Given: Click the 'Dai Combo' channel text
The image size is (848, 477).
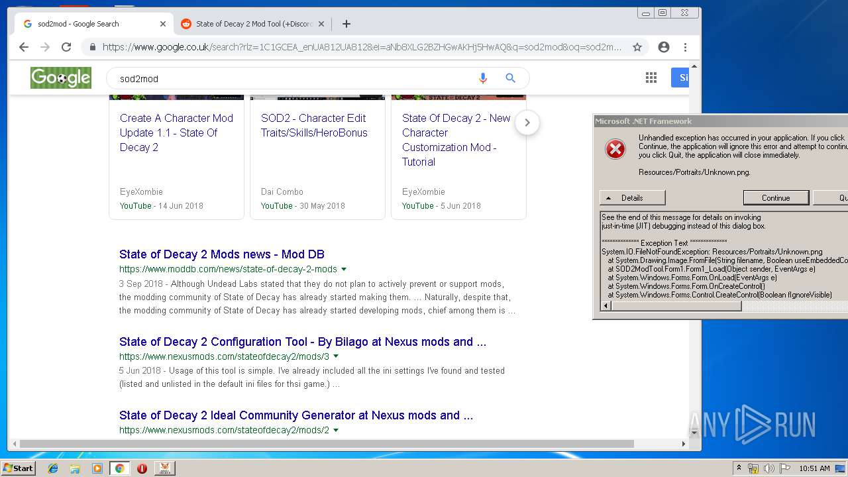Looking at the screenshot, I should pos(282,192).
